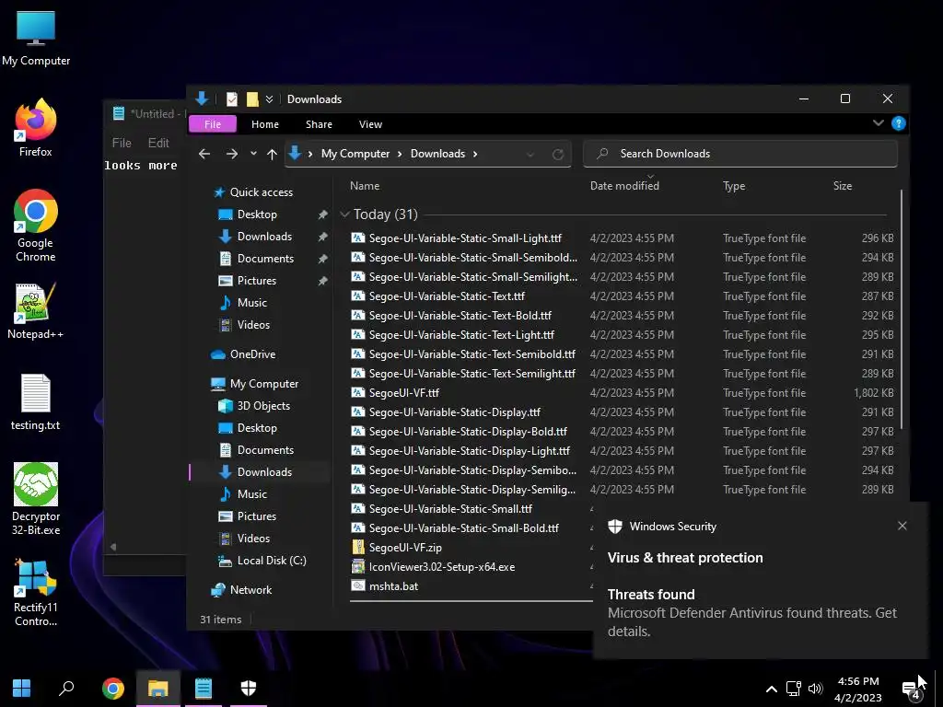Open the volume tray icon
This screenshot has width=943, height=707.
pos(816,689)
